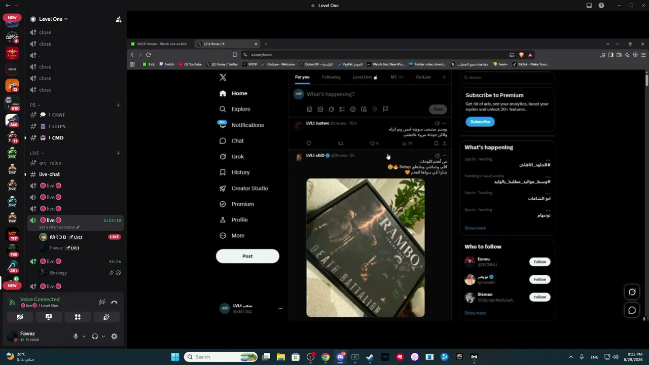Open History in the X sidebar
649x365 pixels.
point(234,172)
